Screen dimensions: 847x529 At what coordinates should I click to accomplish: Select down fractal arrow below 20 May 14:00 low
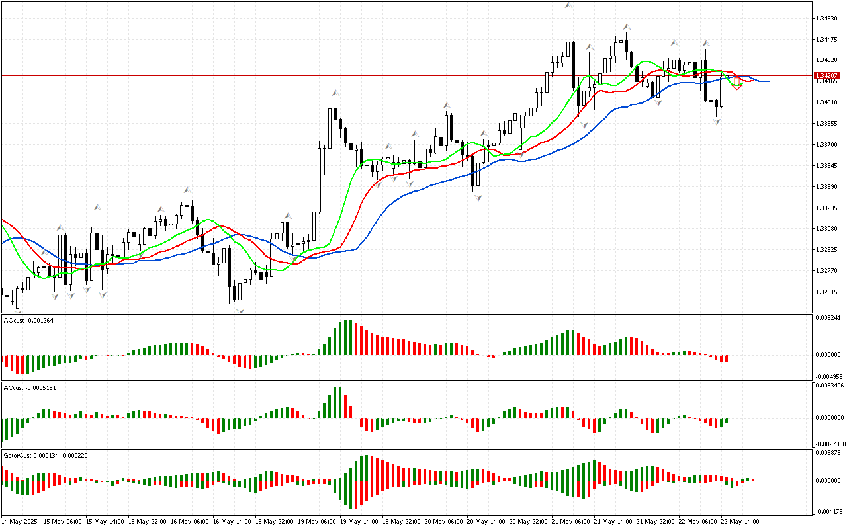pyautogui.click(x=477, y=197)
